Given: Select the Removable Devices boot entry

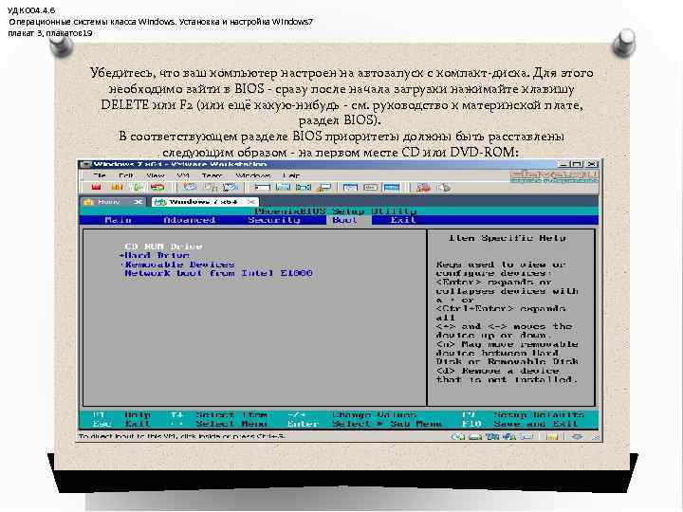Looking at the screenshot, I should (179, 265).
